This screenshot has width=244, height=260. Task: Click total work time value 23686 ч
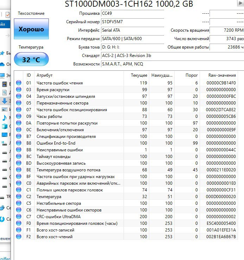coord(227,47)
